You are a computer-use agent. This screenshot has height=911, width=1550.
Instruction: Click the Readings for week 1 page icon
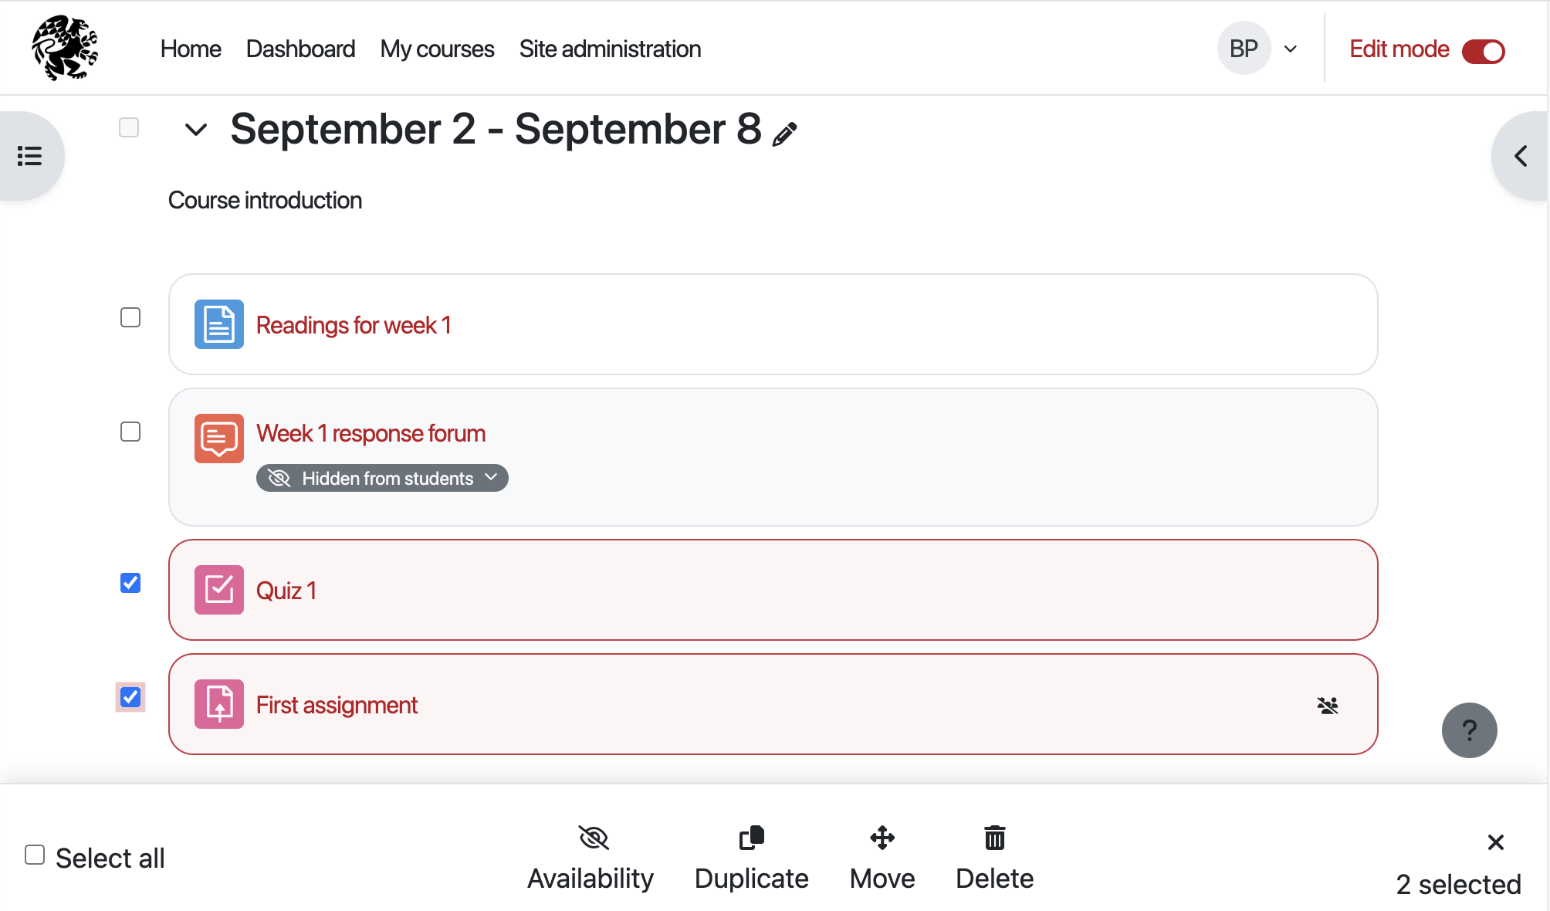click(219, 324)
